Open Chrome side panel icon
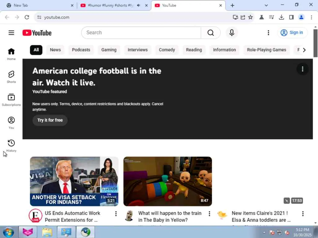The width and height of the screenshot is (318, 238). point(291,17)
